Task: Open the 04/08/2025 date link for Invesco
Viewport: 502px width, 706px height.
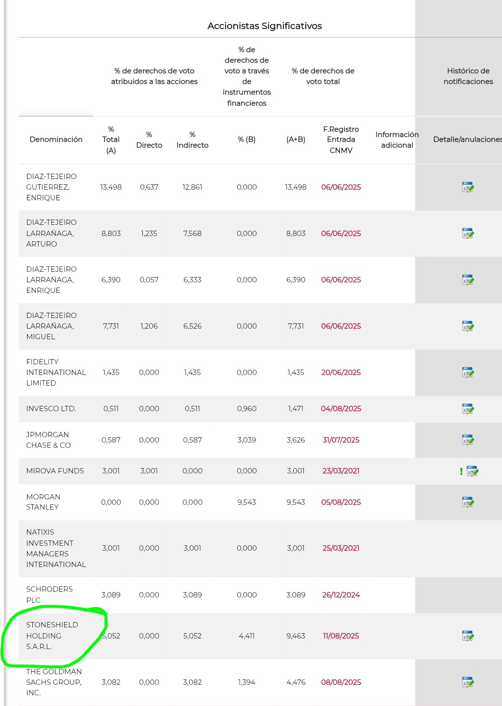Action: coord(341,409)
